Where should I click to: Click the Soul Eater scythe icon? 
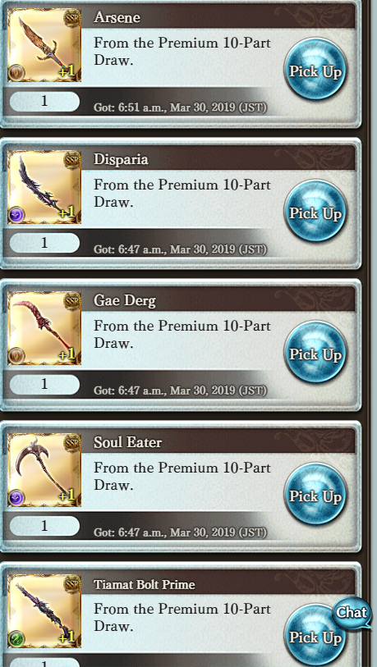tap(44, 469)
